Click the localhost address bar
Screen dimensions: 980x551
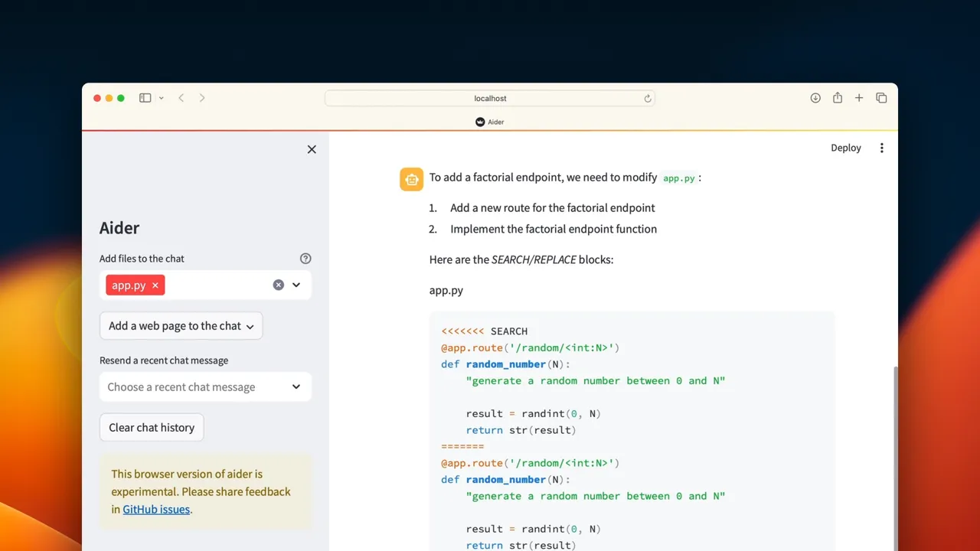coord(490,98)
